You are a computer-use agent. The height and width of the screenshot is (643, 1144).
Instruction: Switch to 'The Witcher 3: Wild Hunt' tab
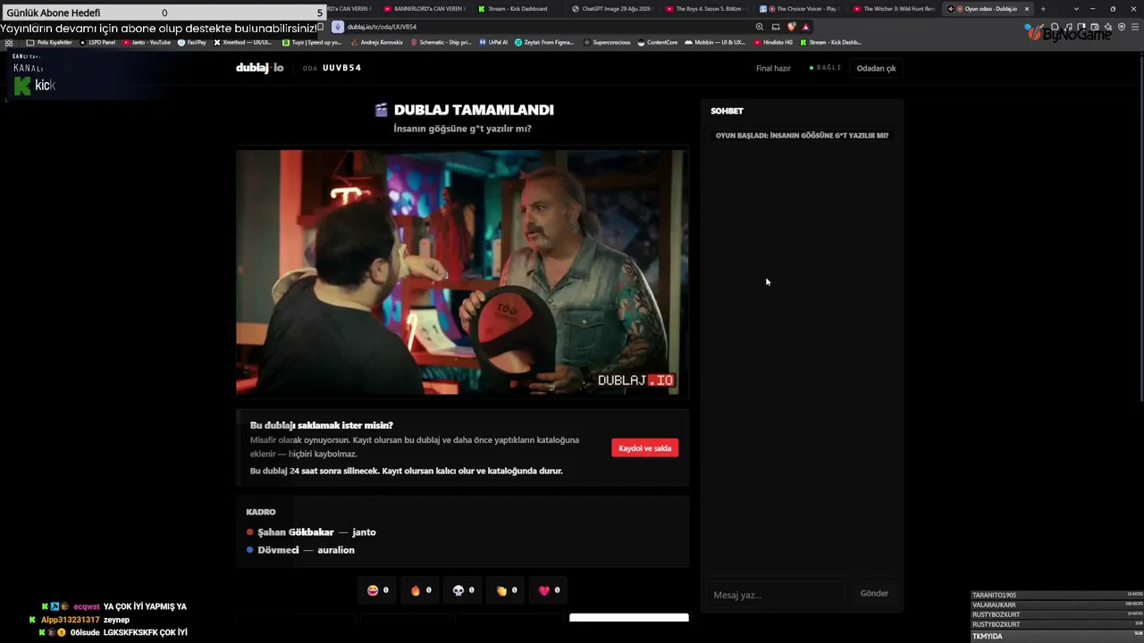click(x=895, y=9)
